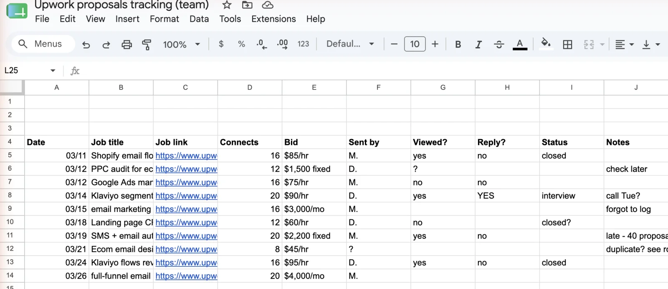
Task: Select the 'closed?' status cell
Action: [572, 222]
